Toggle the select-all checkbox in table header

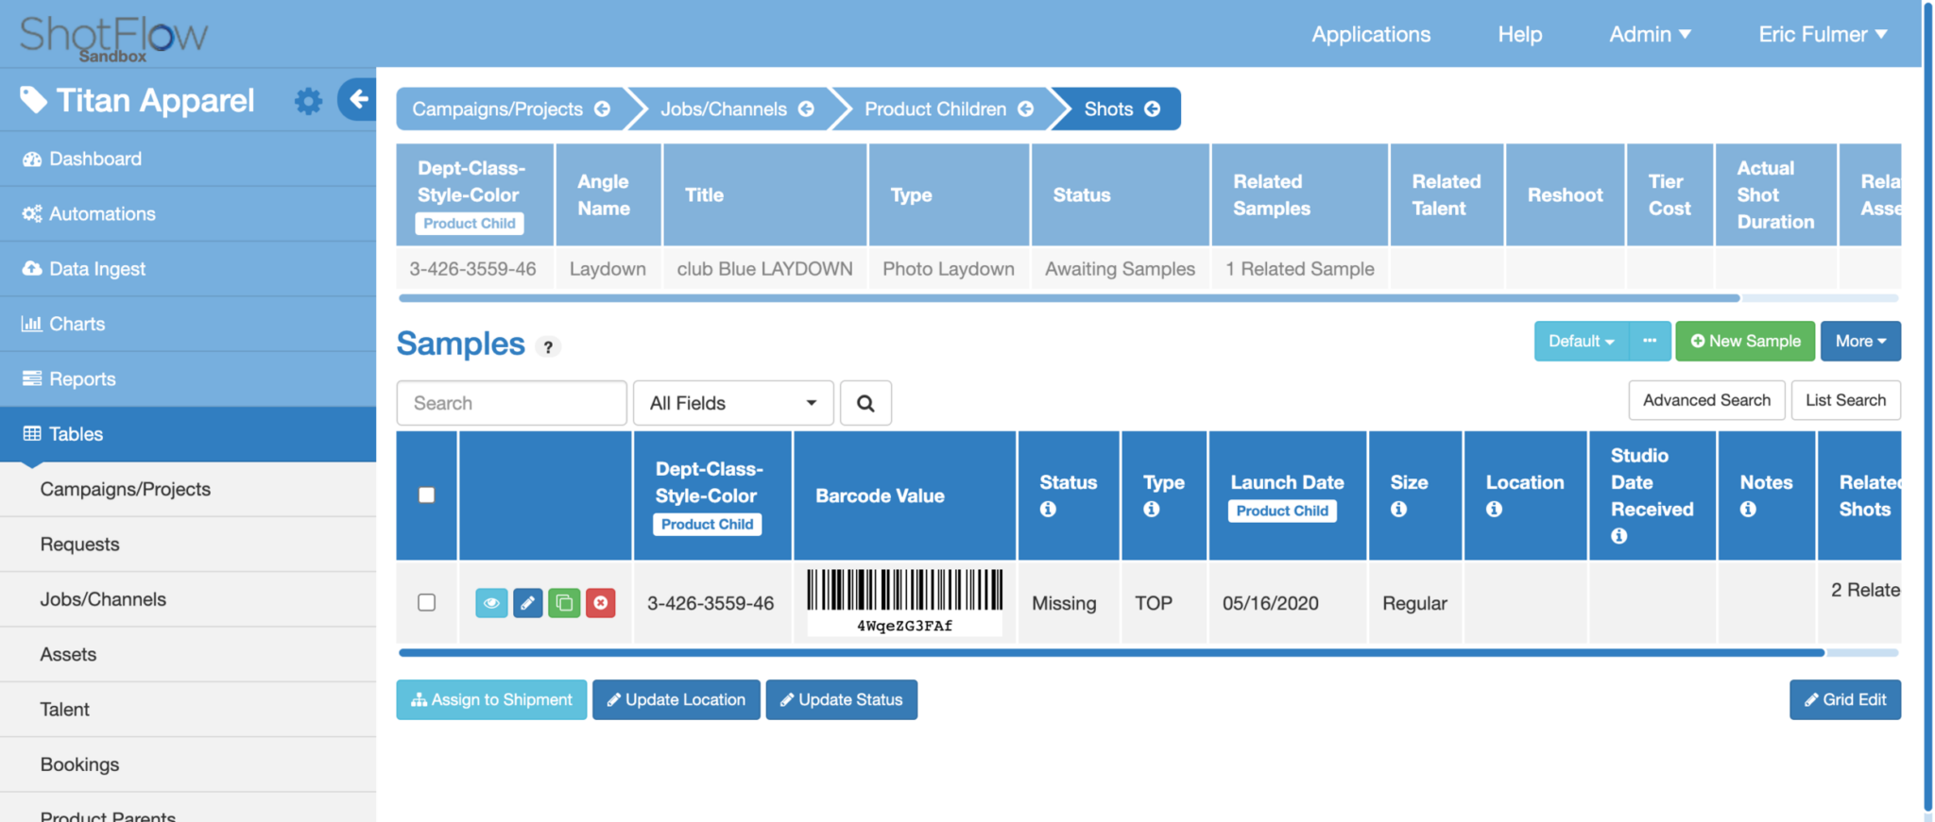427,495
